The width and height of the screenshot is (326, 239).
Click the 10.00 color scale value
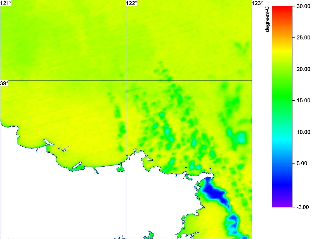[x=303, y=132]
